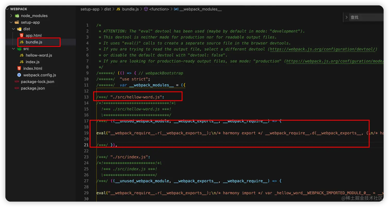This screenshot has height=207, width=389.
Task: Click the eval call on line 19
Action: 101,133
